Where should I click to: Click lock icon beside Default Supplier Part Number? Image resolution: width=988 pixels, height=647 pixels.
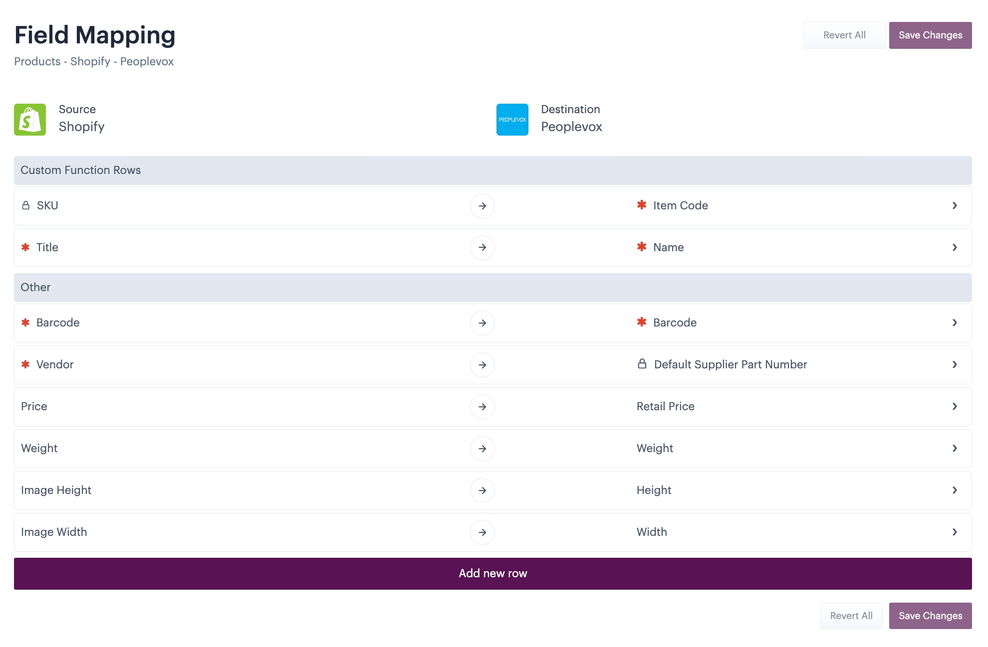642,364
